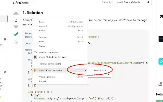Click the 1. Solution heading

[33, 12]
